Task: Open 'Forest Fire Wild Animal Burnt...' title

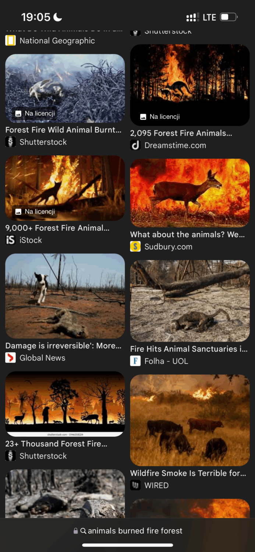Action: click(63, 130)
